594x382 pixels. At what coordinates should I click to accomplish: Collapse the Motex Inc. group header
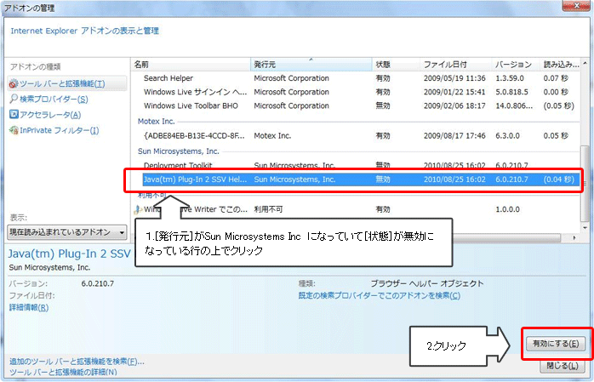[156, 121]
